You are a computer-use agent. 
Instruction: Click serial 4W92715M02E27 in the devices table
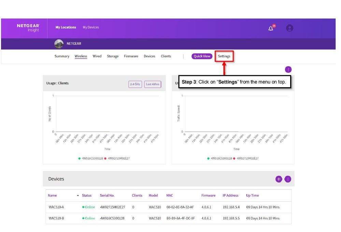tap(113, 207)
